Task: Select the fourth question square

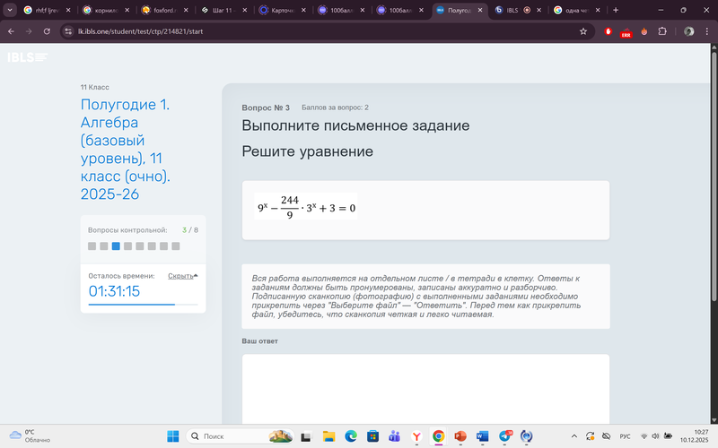Action: click(x=128, y=246)
